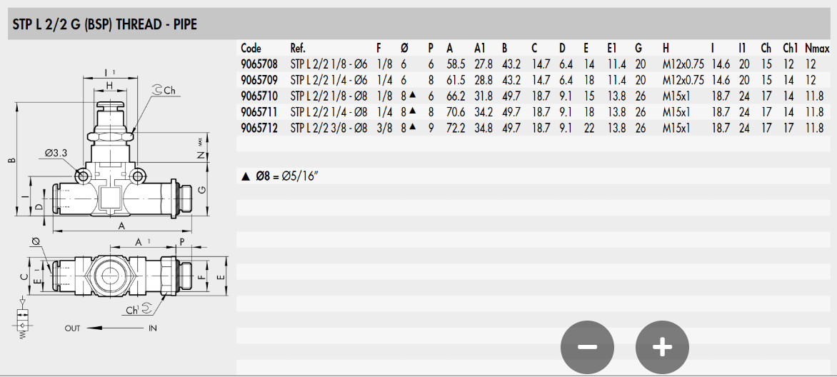Click the Ref. column header

pyautogui.click(x=297, y=48)
